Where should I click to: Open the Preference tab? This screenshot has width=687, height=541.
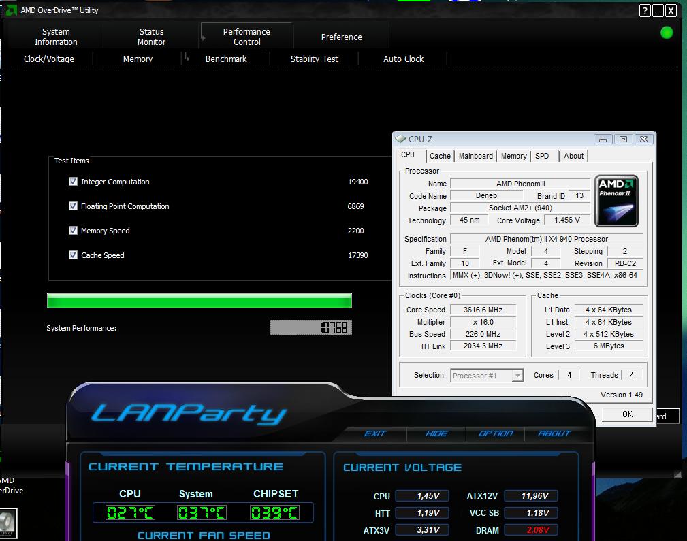click(341, 37)
